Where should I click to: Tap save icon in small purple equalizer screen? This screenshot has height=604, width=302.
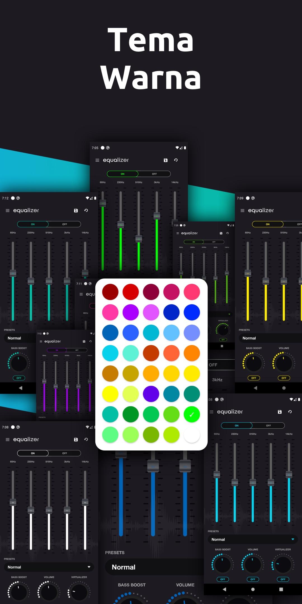pos(84,341)
